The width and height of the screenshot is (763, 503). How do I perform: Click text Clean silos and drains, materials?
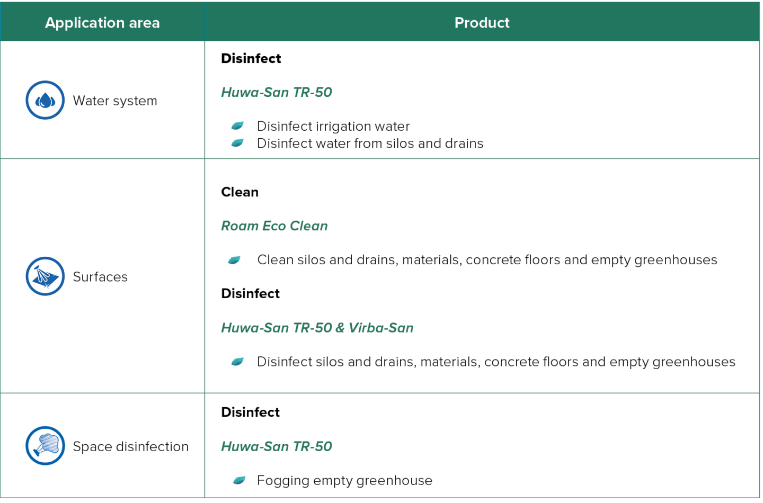(487, 260)
